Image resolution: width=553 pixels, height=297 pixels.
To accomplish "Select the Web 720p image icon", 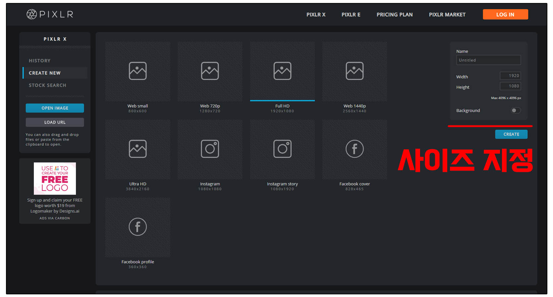I will pos(210,71).
